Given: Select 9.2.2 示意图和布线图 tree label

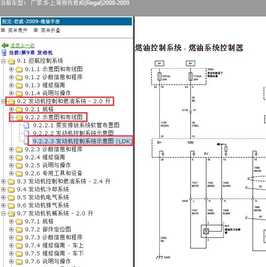Looking at the screenshot, I should [54, 117].
